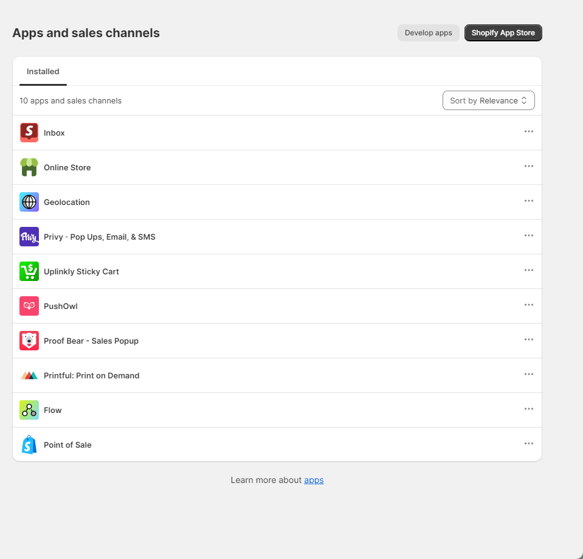Screen dimensions: 583x559
Task: Click the Privy app icon
Action: pos(29,237)
